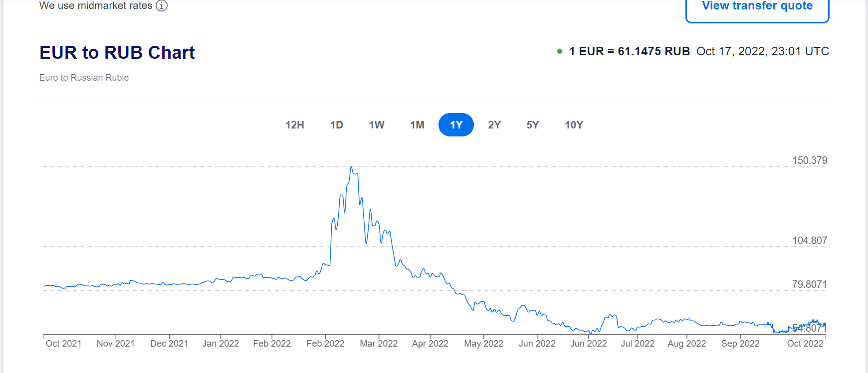Click the Jan 2022 axis label
The width and height of the screenshot is (868, 373).
tap(220, 344)
